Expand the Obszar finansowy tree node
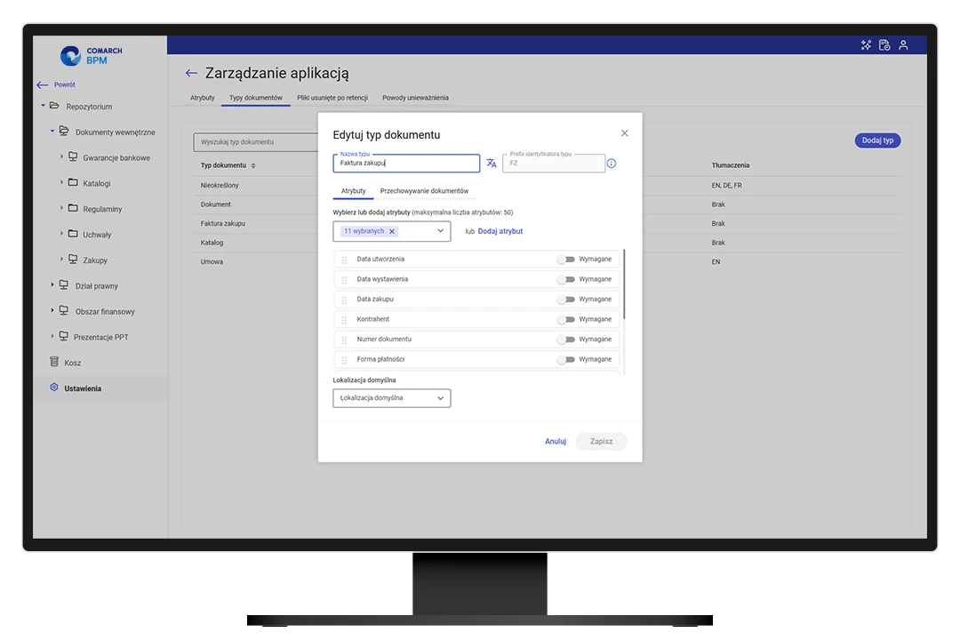960x640 pixels. pos(52,310)
